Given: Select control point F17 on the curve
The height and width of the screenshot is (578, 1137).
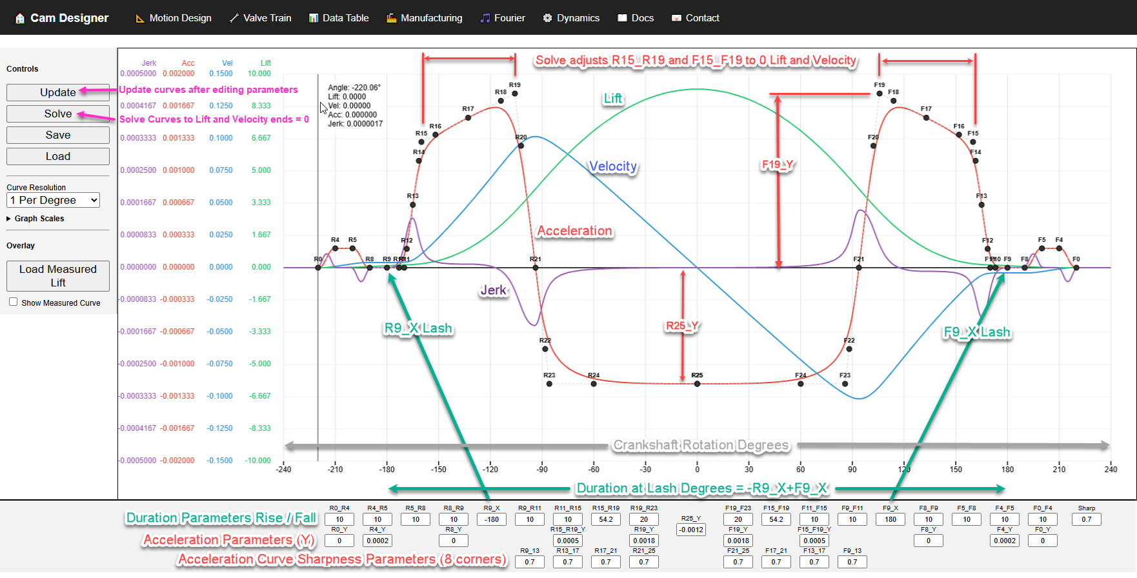Looking at the screenshot, I should click(926, 117).
